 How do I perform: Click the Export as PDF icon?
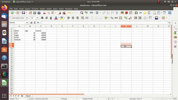[30, 13]
